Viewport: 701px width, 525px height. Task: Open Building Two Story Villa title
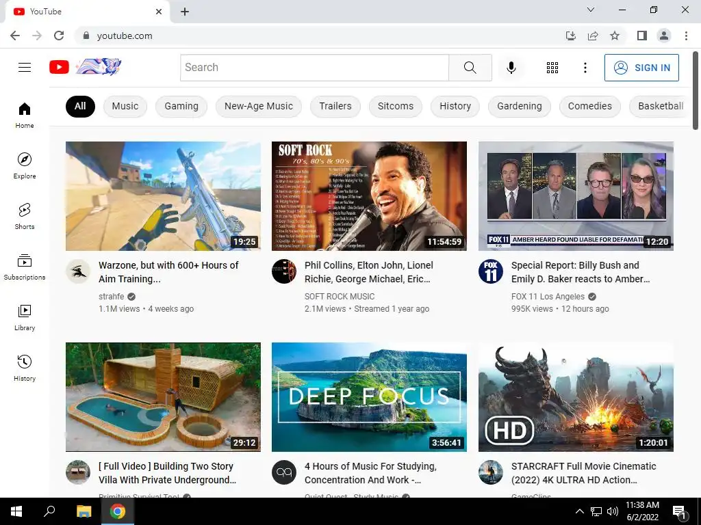(x=167, y=473)
